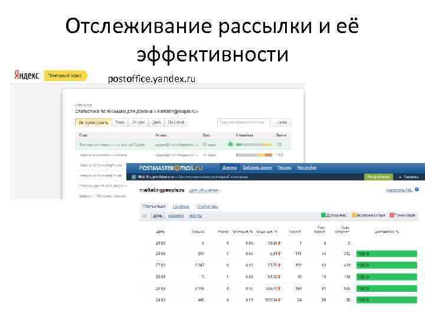Click the red arrow in the 26.03 row

(279, 276)
